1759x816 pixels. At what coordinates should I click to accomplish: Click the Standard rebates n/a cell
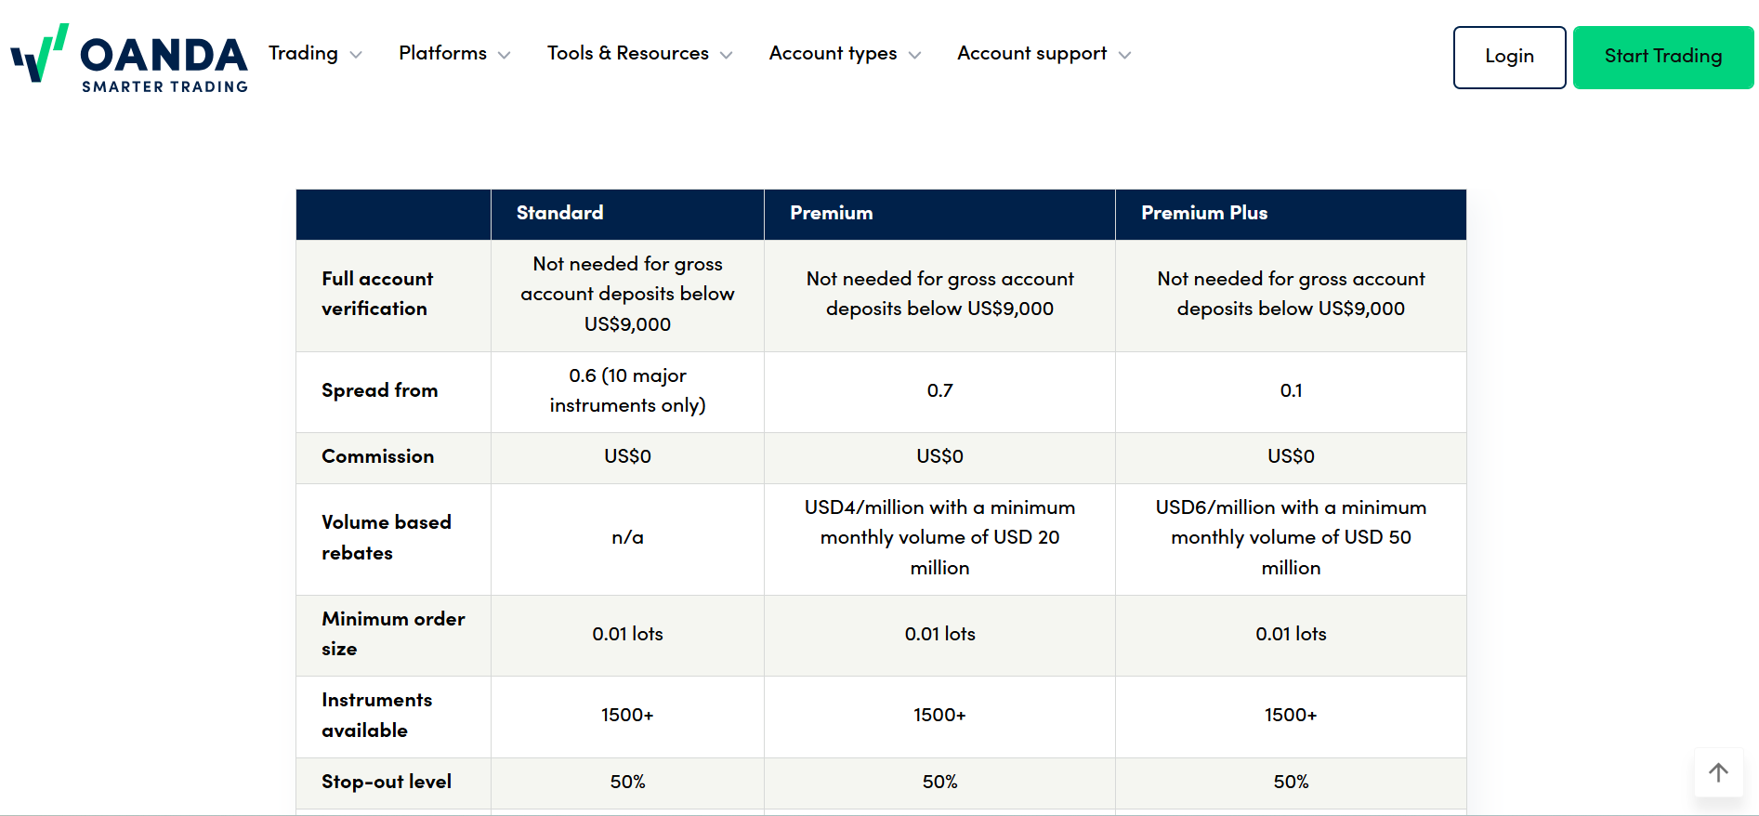tap(627, 537)
